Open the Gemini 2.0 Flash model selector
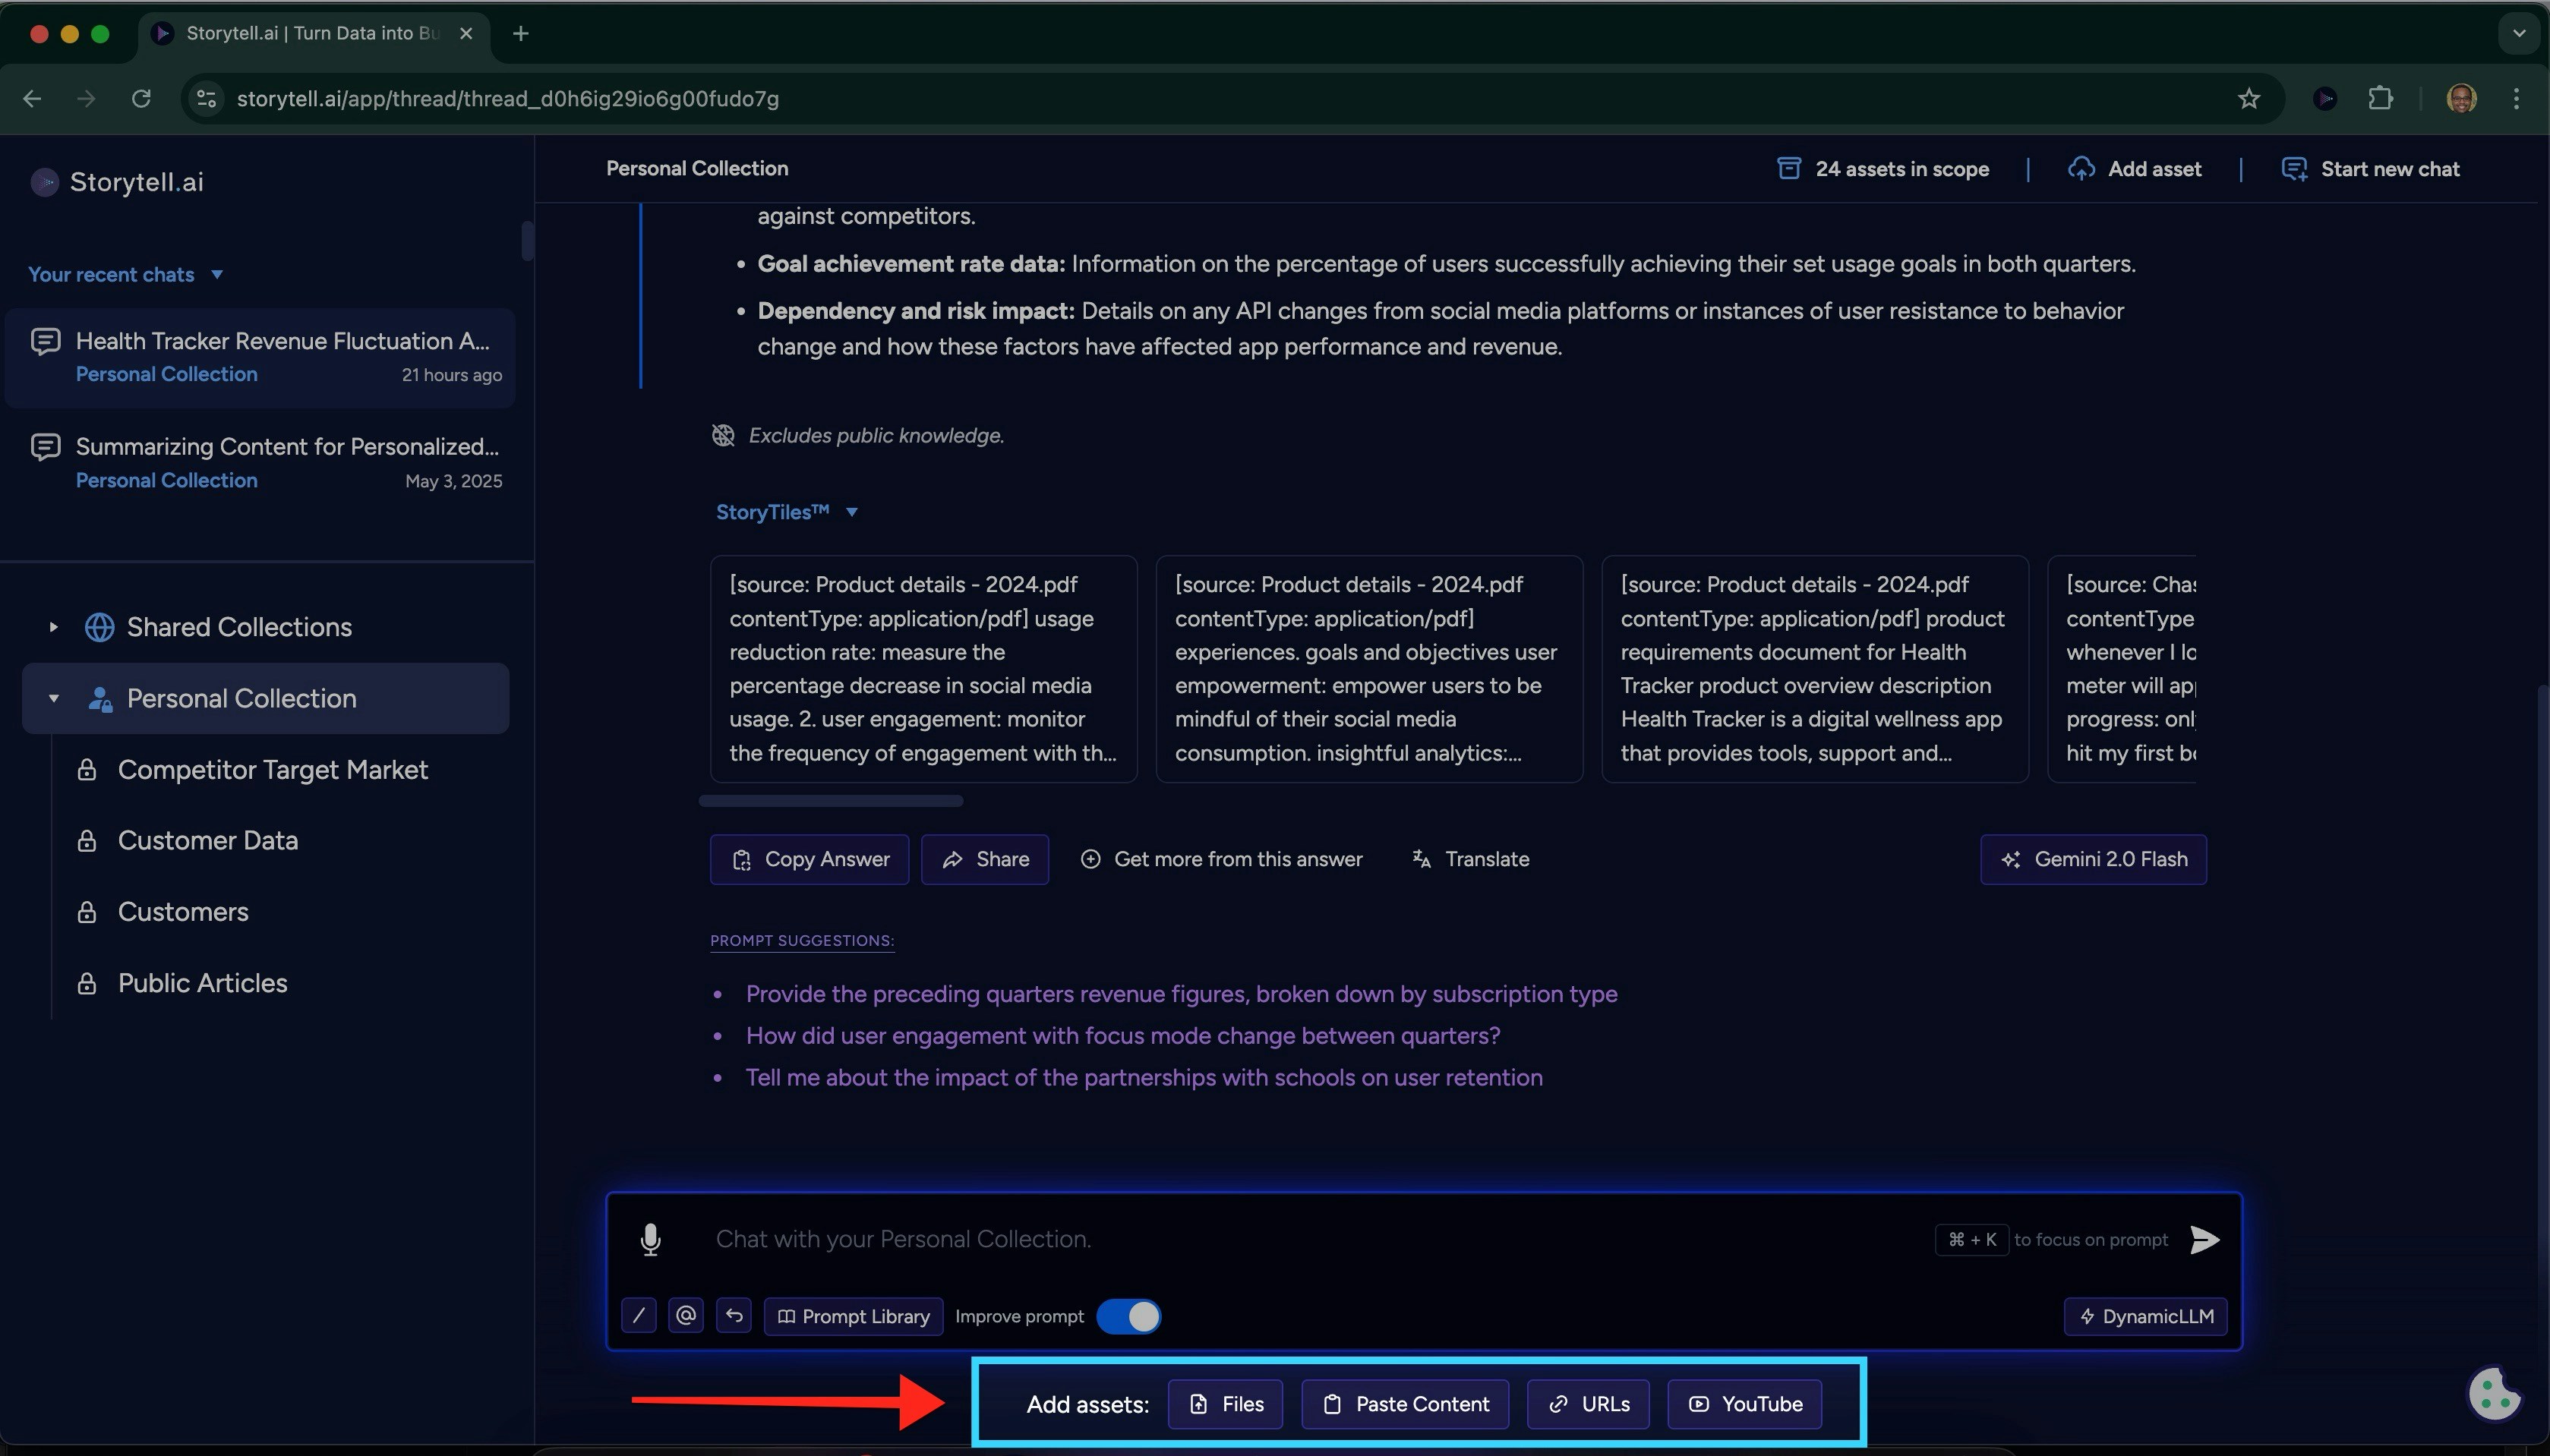The height and width of the screenshot is (1456, 2550). (x=2093, y=859)
